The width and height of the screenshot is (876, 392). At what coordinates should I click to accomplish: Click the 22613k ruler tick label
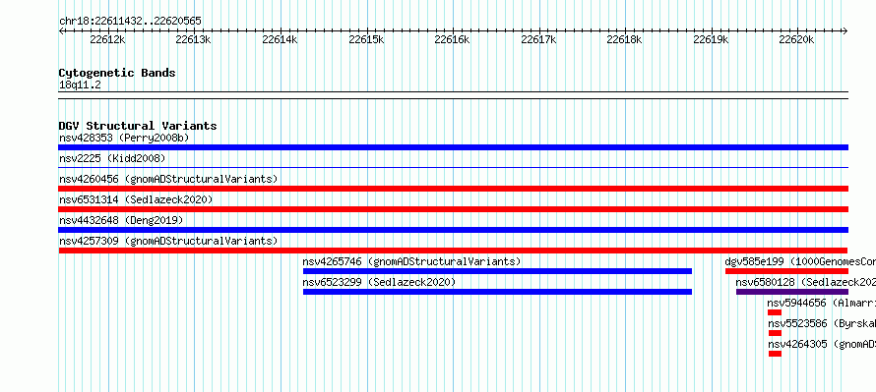[x=193, y=39]
